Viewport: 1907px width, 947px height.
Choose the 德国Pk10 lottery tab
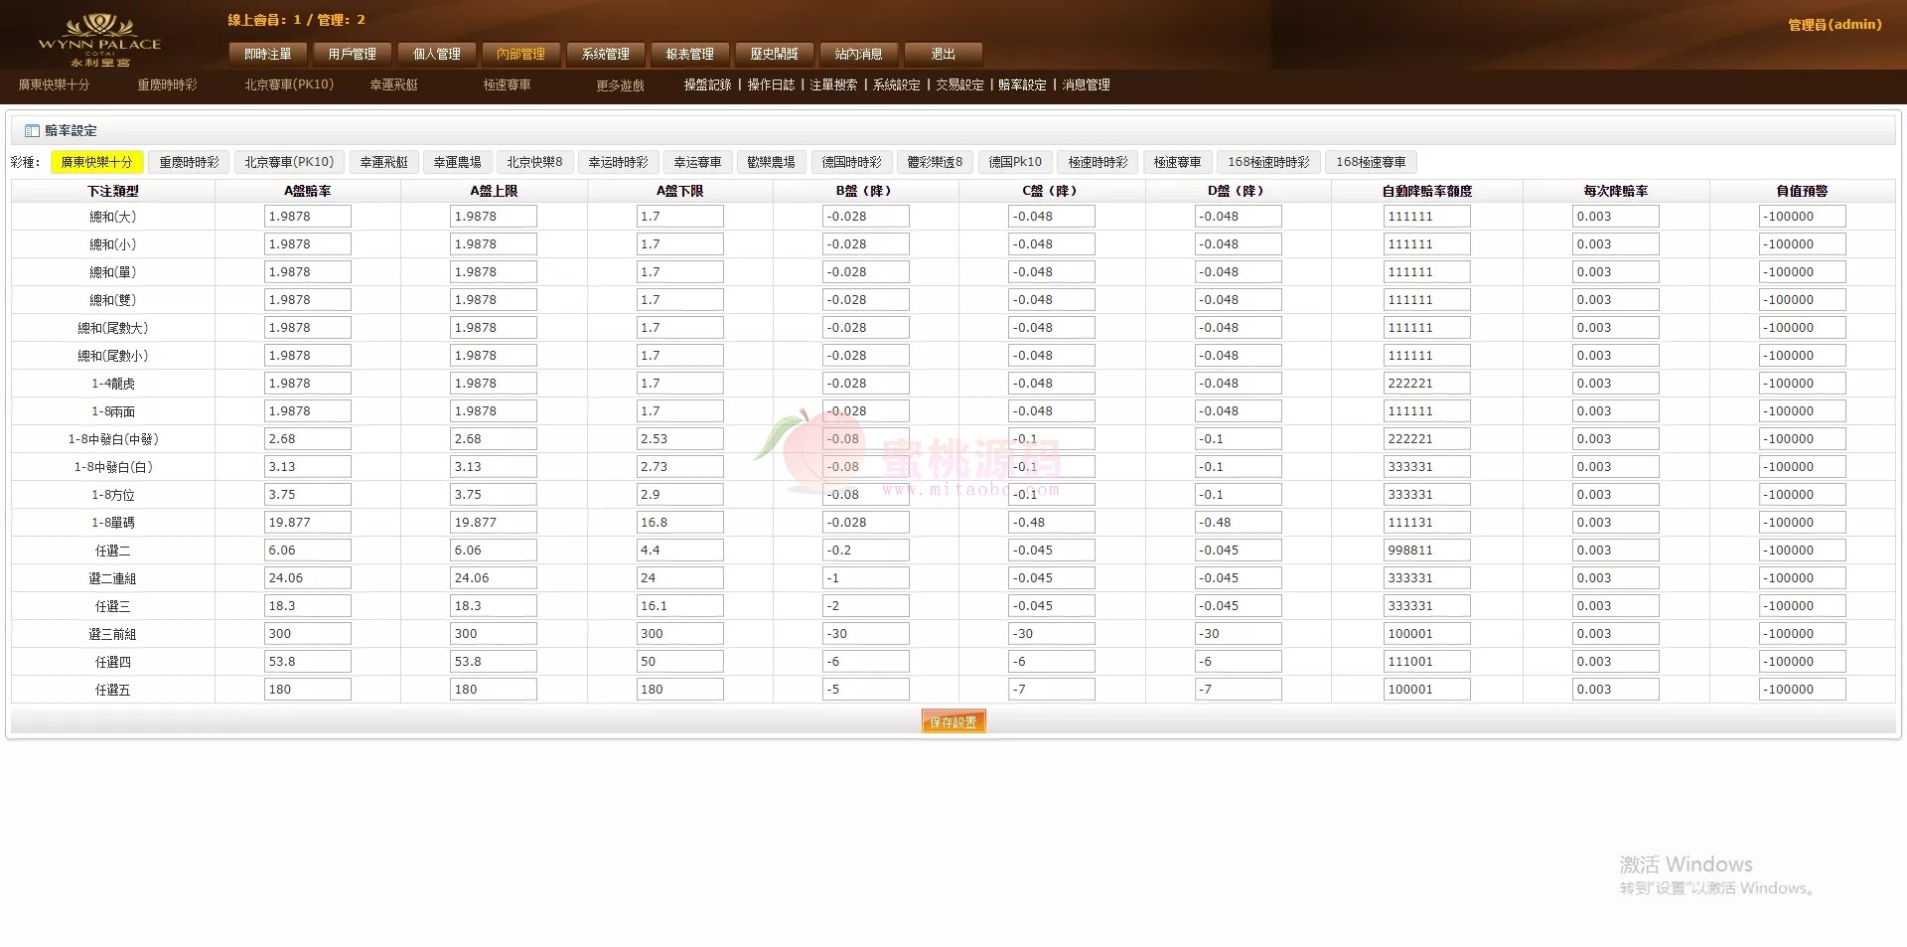point(1015,162)
